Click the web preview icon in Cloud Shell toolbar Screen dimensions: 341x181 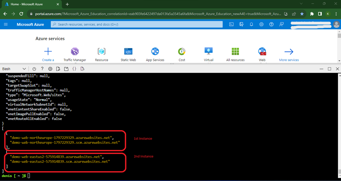(82, 69)
